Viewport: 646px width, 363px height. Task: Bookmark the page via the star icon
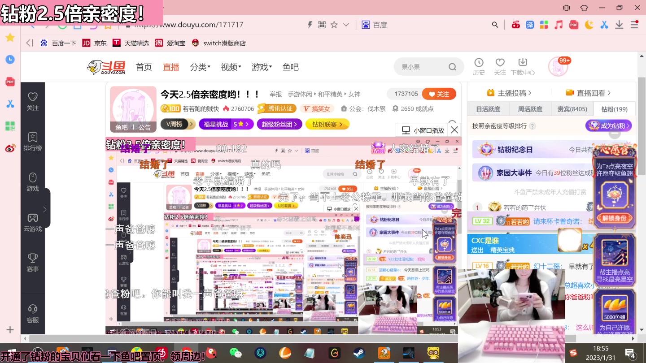[x=335, y=25]
